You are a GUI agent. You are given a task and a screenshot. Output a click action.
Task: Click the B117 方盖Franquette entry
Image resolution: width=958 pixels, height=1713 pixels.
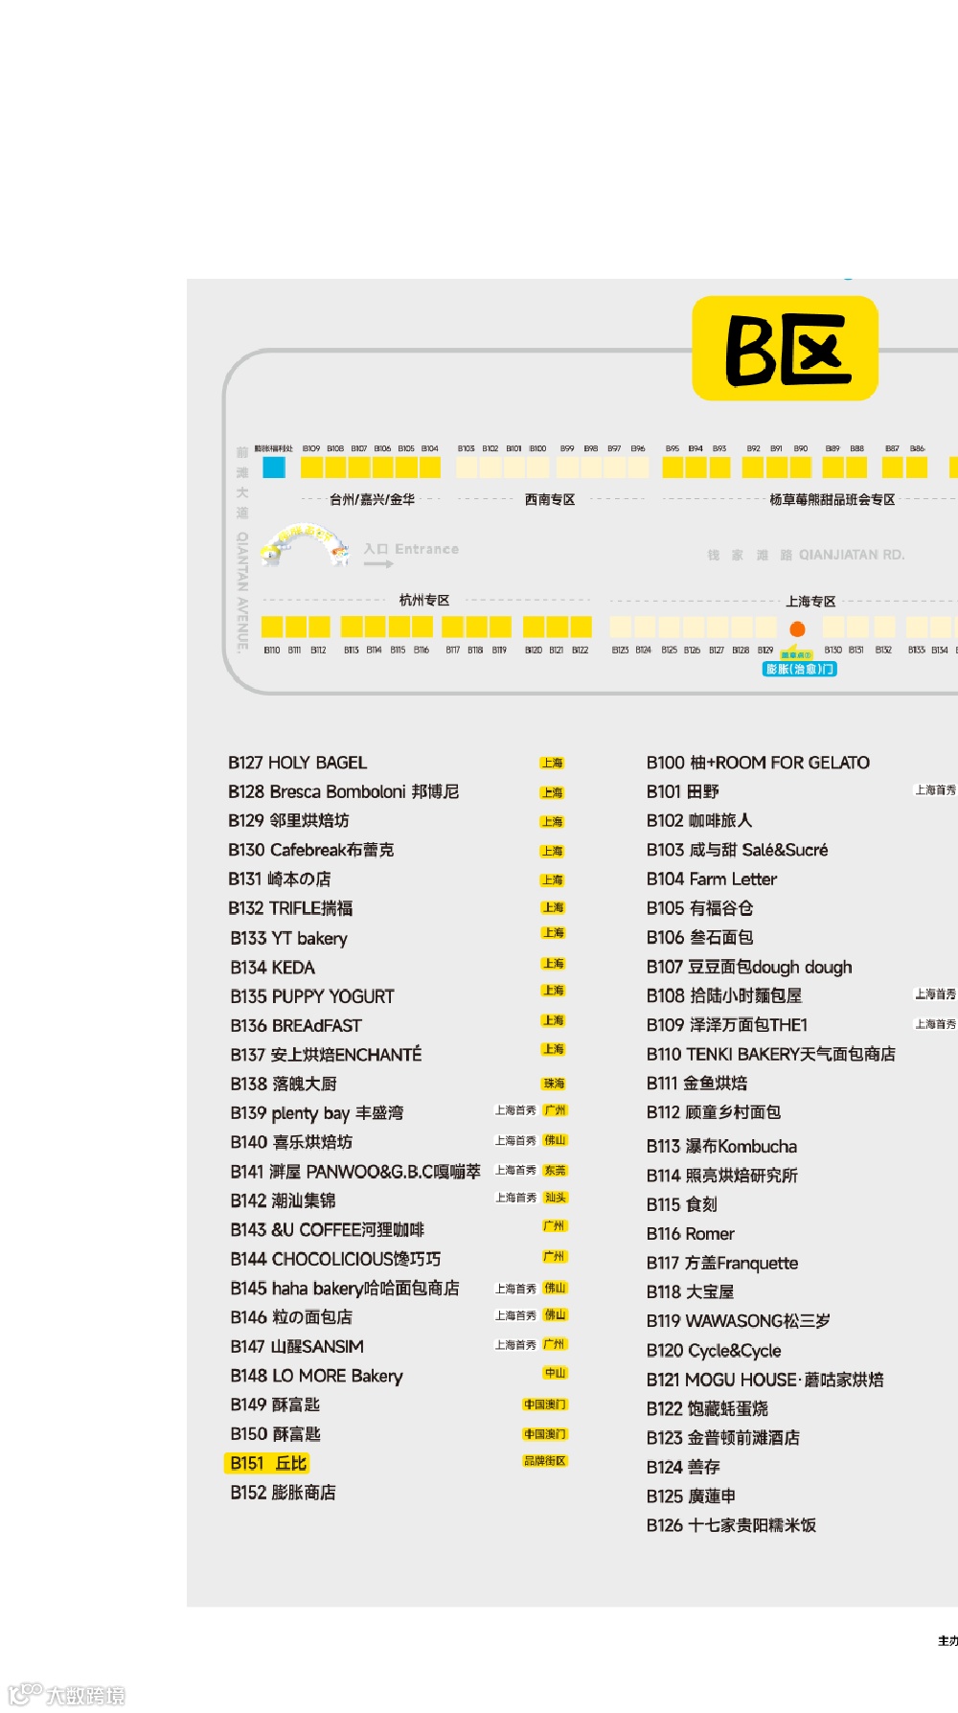click(722, 1263)
